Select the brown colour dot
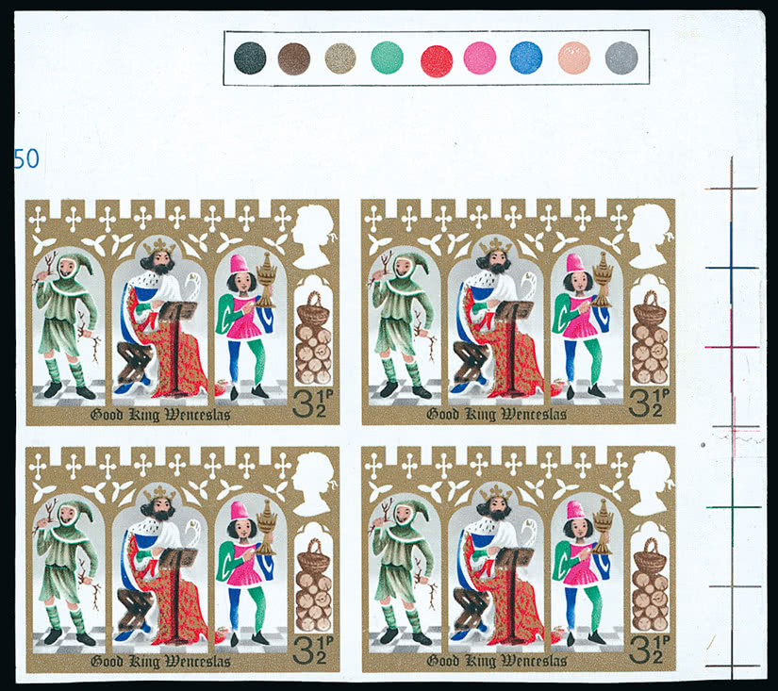The image size is (778, 691). pyautogui.click(x=294, y=58)
